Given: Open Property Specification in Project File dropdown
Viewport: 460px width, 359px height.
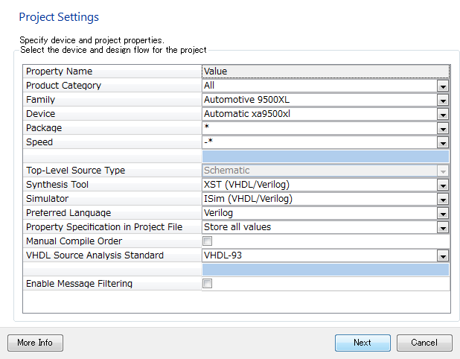Looking at the screenshot, I should [x=443, y=227].
